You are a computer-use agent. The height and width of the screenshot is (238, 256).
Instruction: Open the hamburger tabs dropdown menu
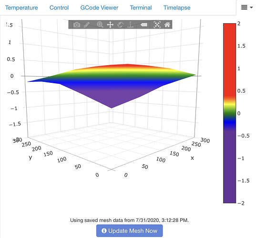pyautogui.click(x=246, y=7)
